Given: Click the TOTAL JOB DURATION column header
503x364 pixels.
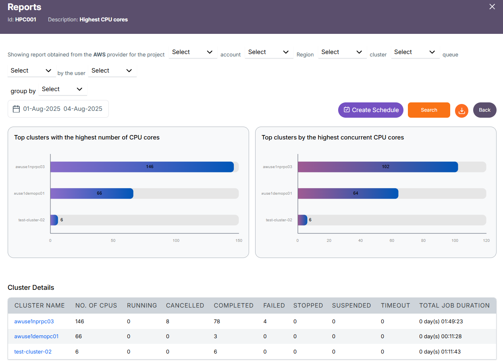Looking at the screenshot, I should (455, 306).
